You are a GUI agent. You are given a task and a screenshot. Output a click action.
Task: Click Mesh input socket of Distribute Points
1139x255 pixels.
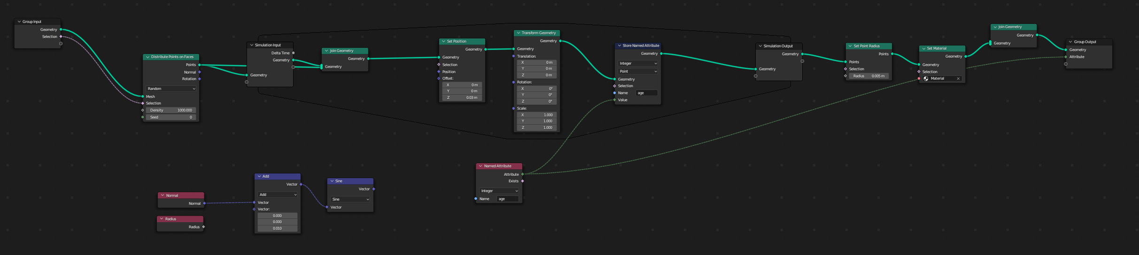(x=142, y=97)
